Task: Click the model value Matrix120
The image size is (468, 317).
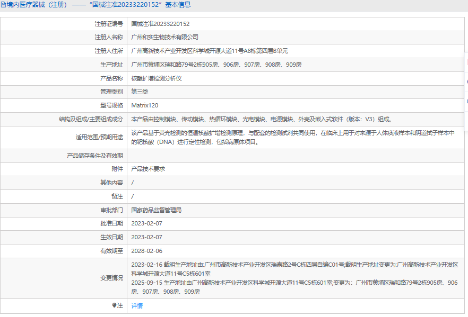Action: pyautogui.click(x=144, y=105)
